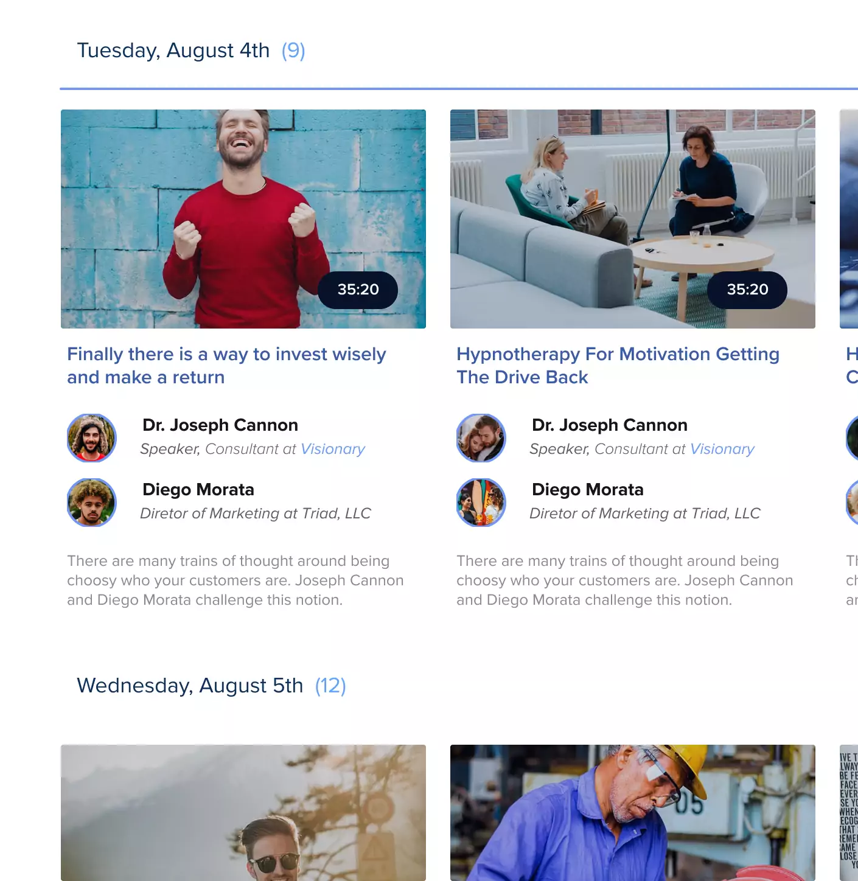Open the laughing man in red sweater video thumbnail
The width and height of the screenshot is (858, 881).
point(243,219)
